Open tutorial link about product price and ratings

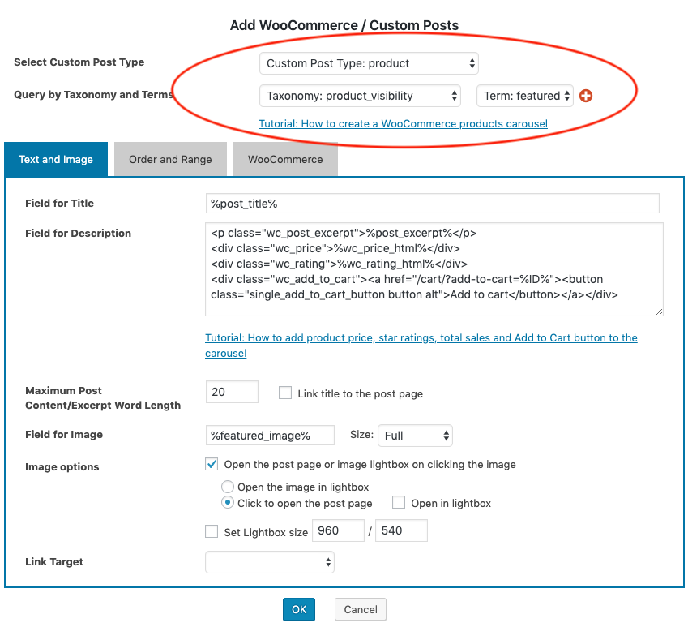[x=421, y=338]
